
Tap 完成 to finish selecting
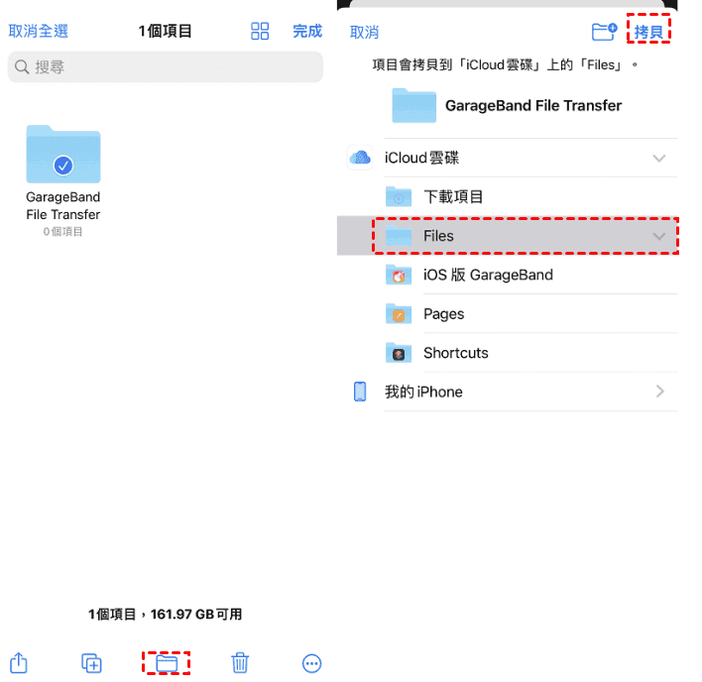[307, 32]
